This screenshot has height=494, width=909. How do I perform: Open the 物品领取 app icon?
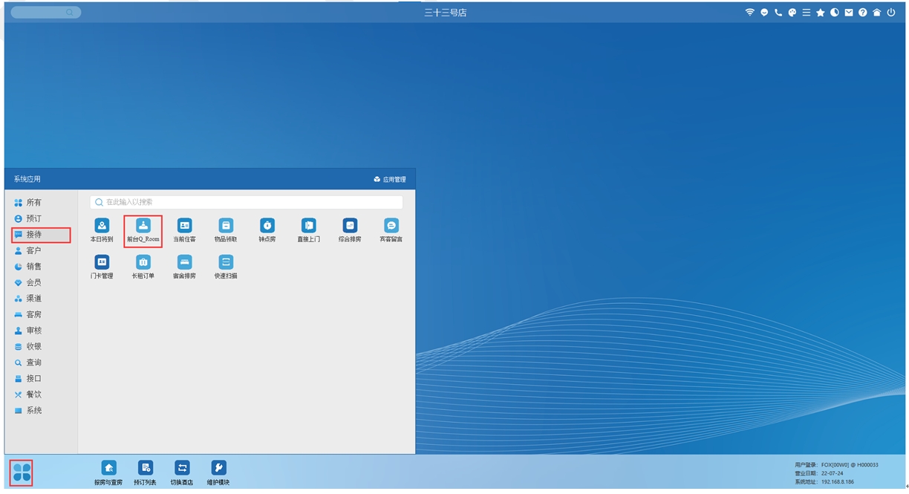click(x=226, y=230)
